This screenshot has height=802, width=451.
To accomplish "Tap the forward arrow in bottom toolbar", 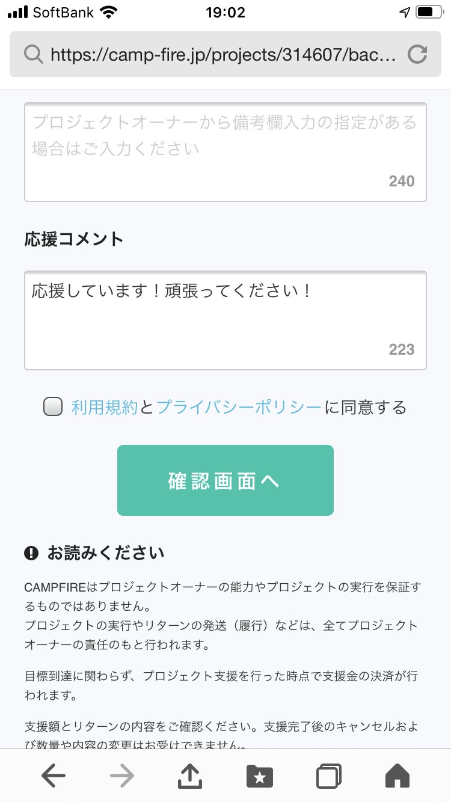I will tap(122, 776).
